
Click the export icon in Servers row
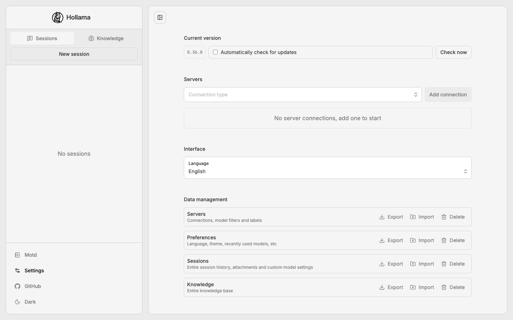pyautogui.click(x=382, y=217)
